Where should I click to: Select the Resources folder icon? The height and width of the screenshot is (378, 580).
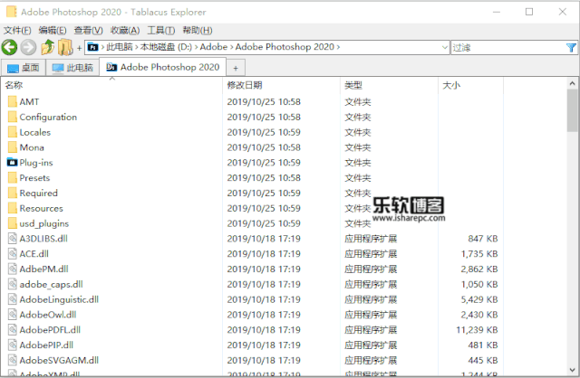coord(12,208)
